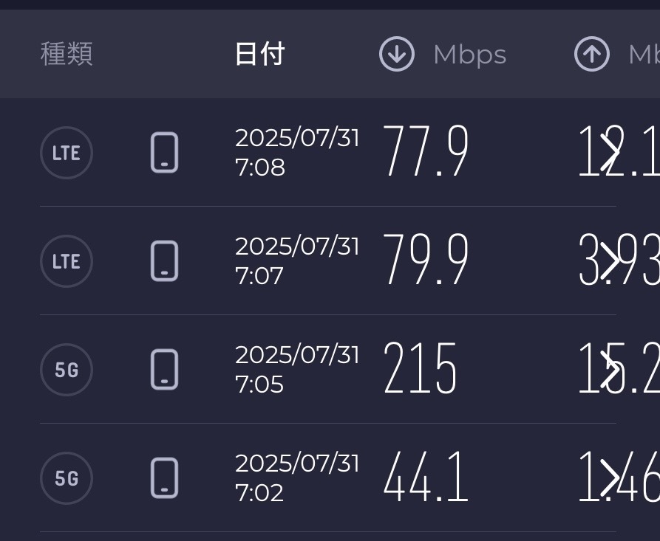This screenshot has height=541, width=660.
Task: Expand the 7:08 result using its chevron
Action: coord(610,153)
